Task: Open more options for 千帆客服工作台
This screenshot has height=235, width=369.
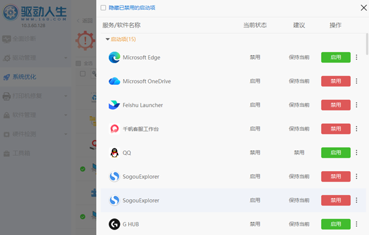Action: tap(357, 129)
